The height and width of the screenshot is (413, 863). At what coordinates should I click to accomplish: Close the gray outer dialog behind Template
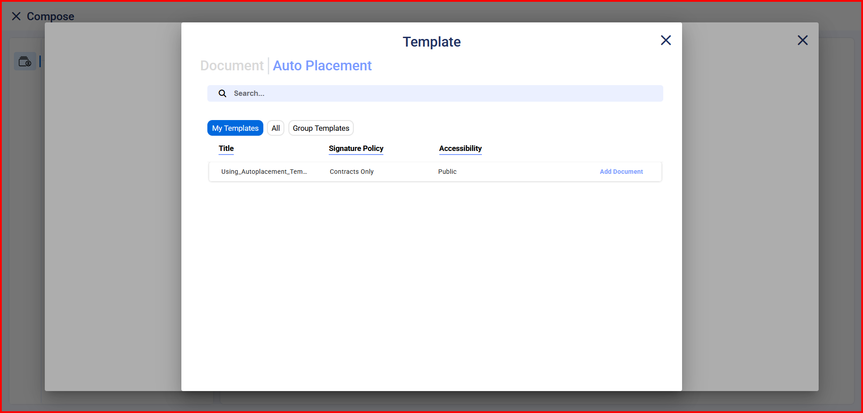click(x=802, y=40)
